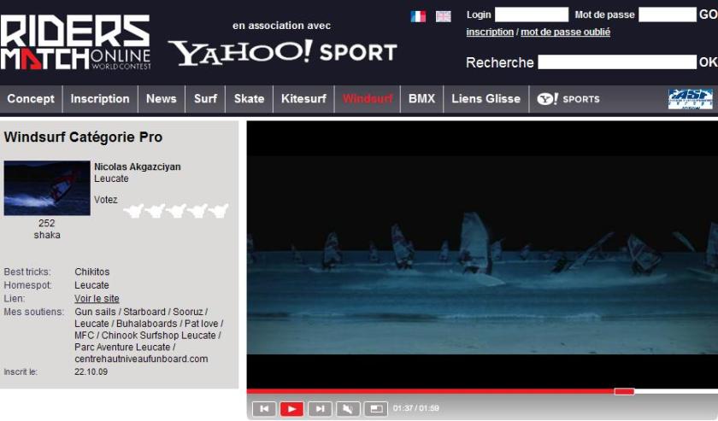This screenshot has width=718, height=421.
Task: Open the 'Voir le site' link
Action: 97,299
